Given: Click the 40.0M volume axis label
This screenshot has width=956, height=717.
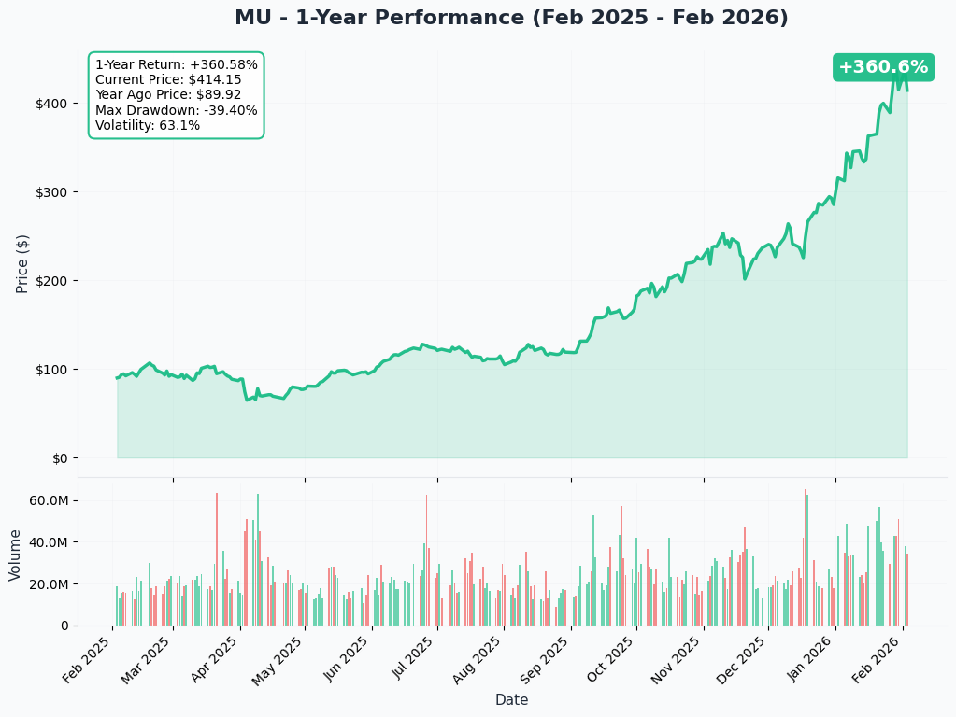Looking at the screenshot, I should point(50,542).
